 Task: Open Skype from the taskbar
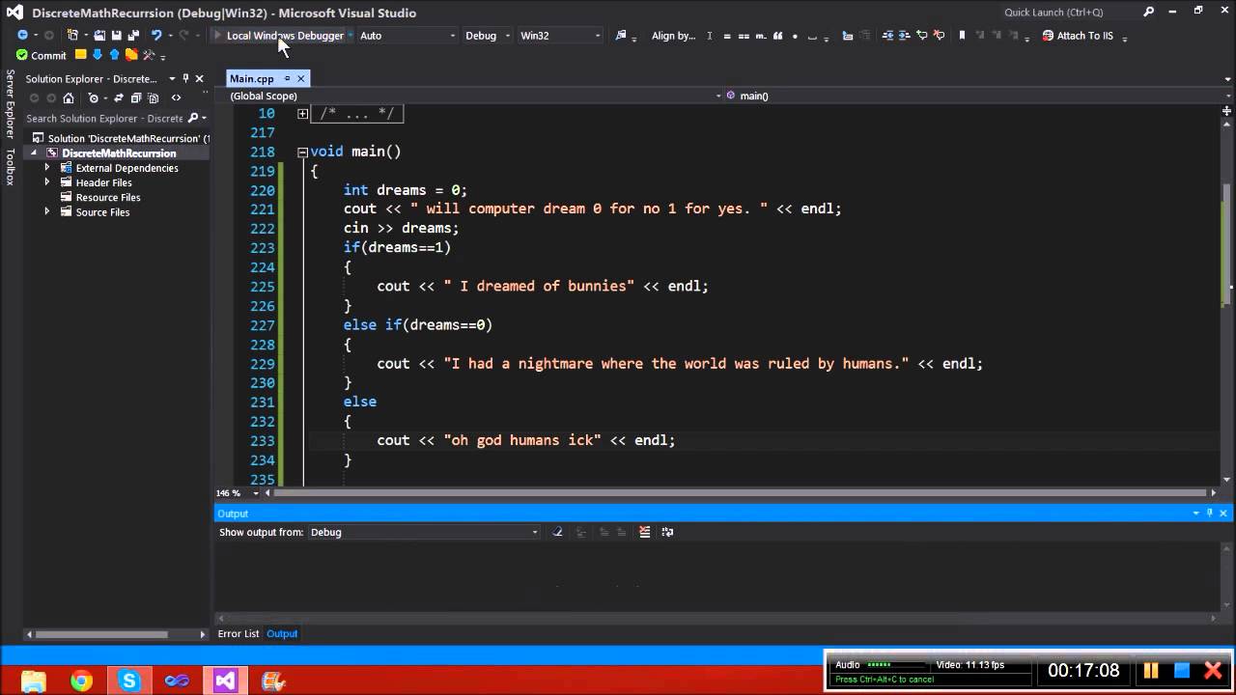(x=128, y=681)
